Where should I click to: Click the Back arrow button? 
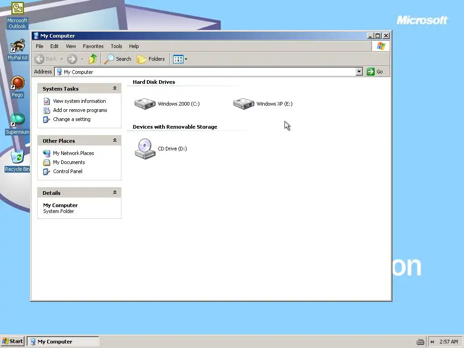click(x=39, y=59)
